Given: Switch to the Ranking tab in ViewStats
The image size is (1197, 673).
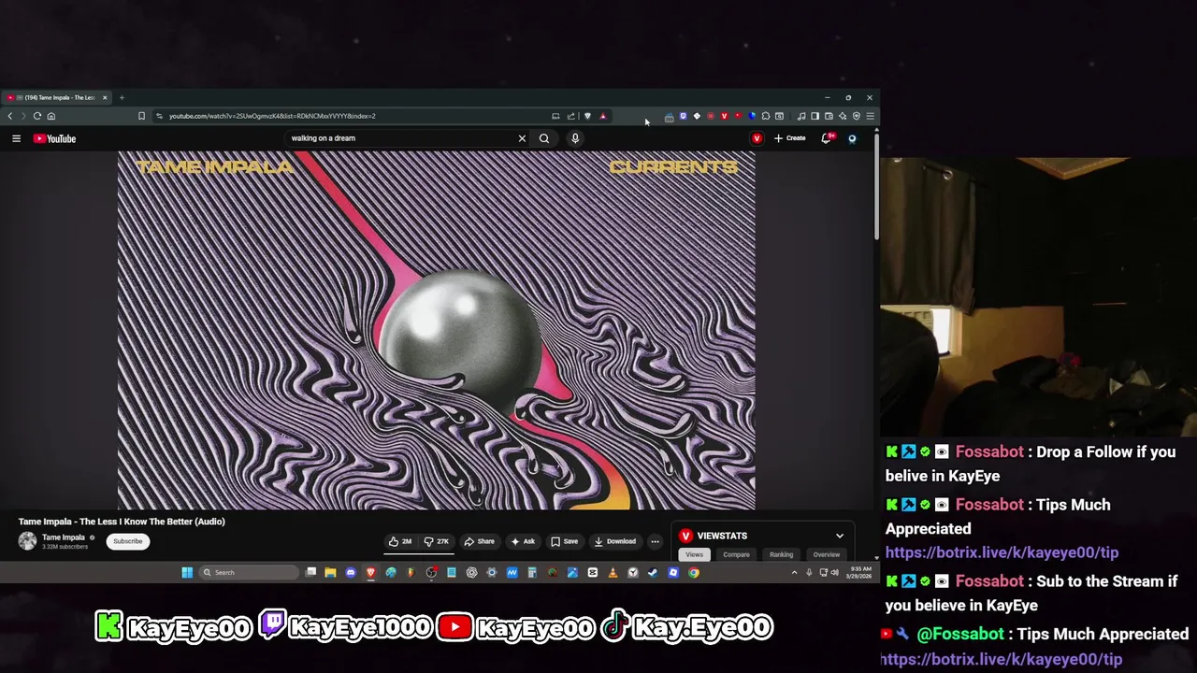Looking at the screenshot, I should point(781,554).
